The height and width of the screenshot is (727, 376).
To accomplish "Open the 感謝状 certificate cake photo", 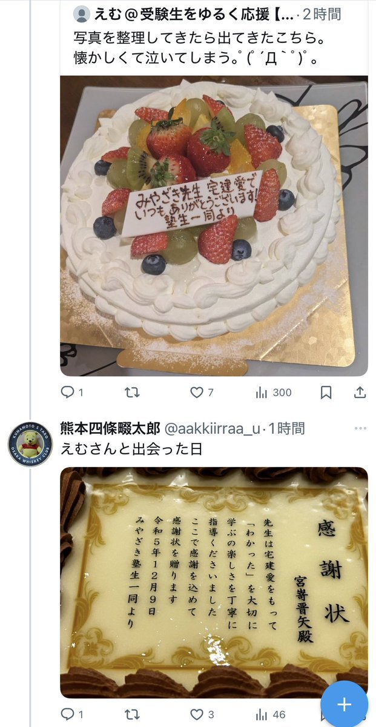I will [214, 582].
